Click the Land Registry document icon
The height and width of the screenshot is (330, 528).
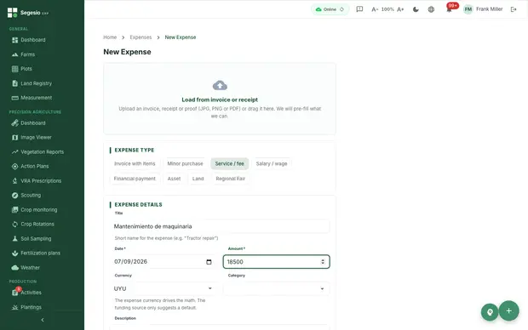click(14, 83)
